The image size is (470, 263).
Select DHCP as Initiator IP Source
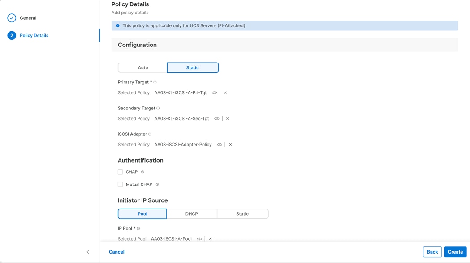tap(191, 213)
